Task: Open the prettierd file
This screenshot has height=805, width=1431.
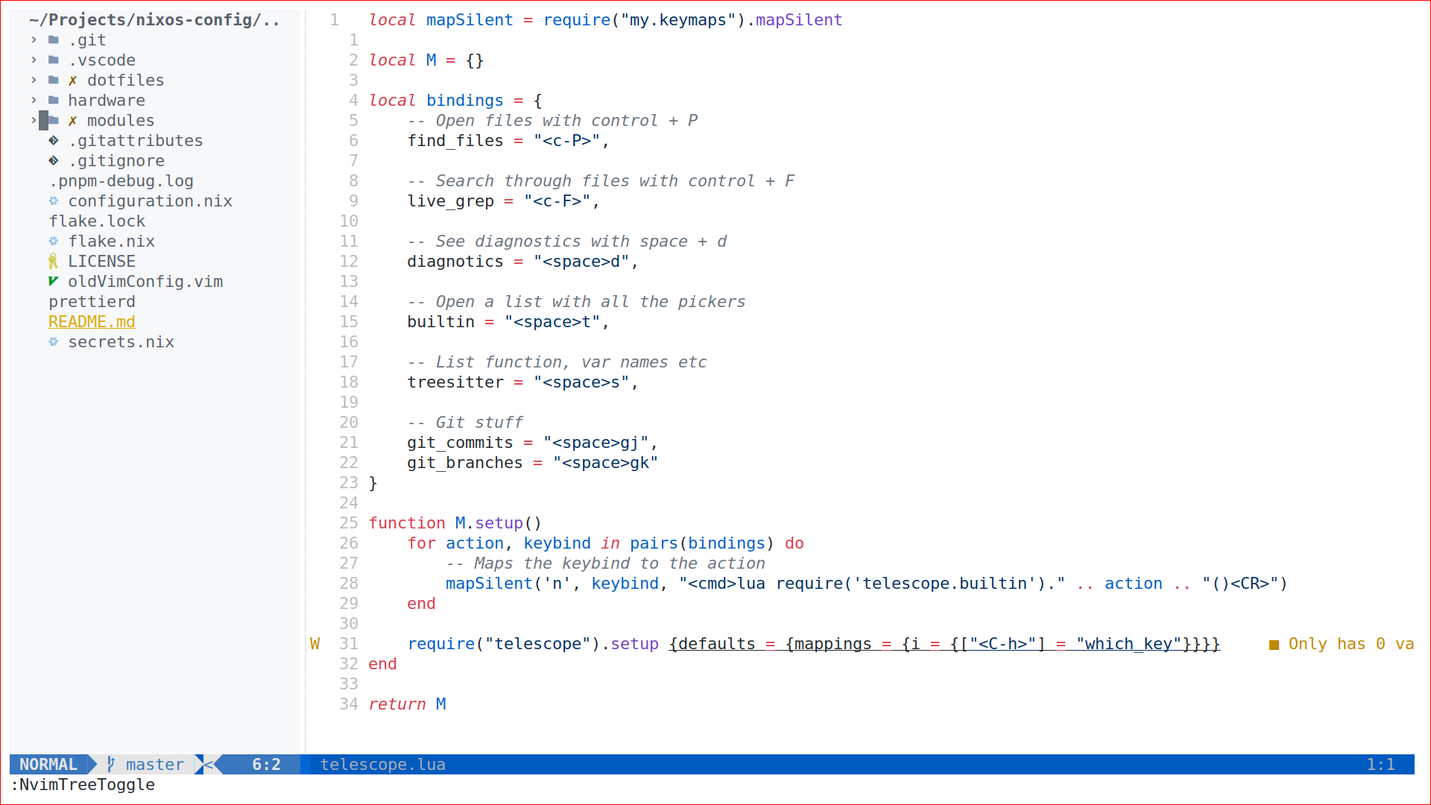Action: point(92,301)
